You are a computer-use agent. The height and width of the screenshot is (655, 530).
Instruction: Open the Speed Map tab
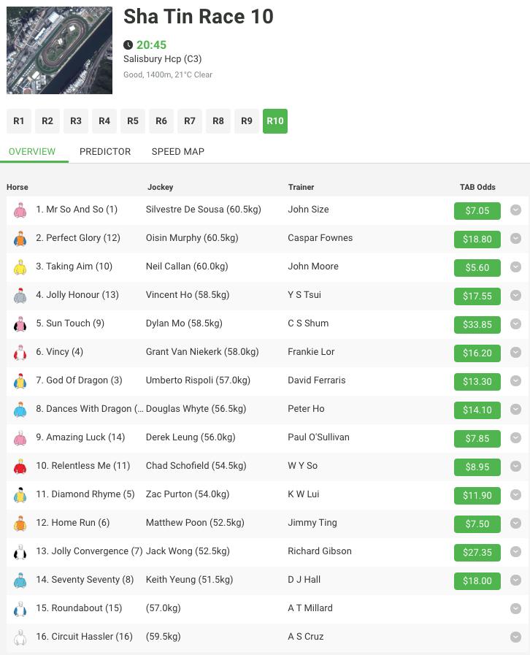[x=177, y=152]
